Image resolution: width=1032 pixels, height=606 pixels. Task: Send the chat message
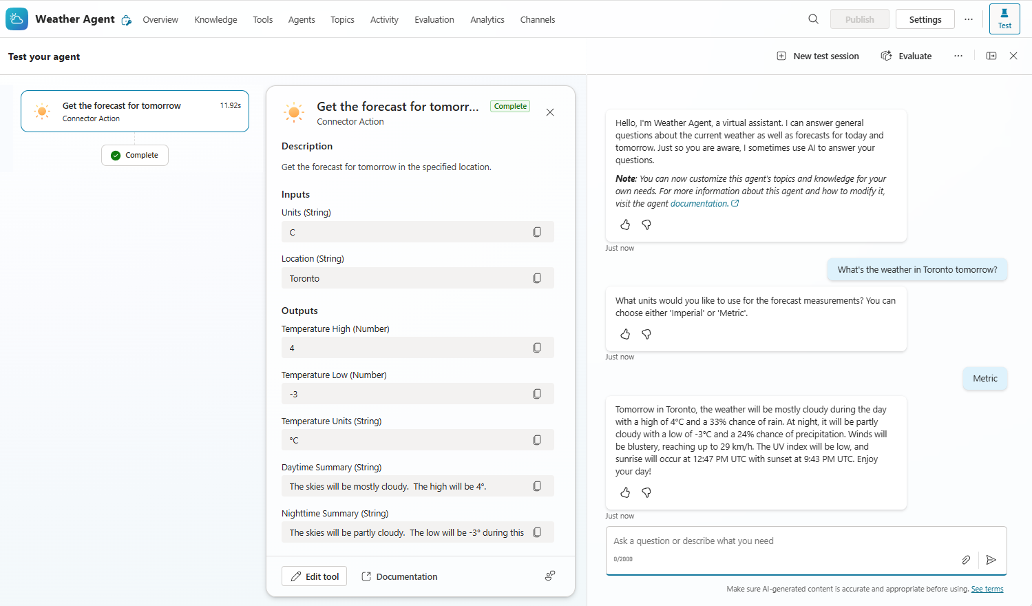991,560
